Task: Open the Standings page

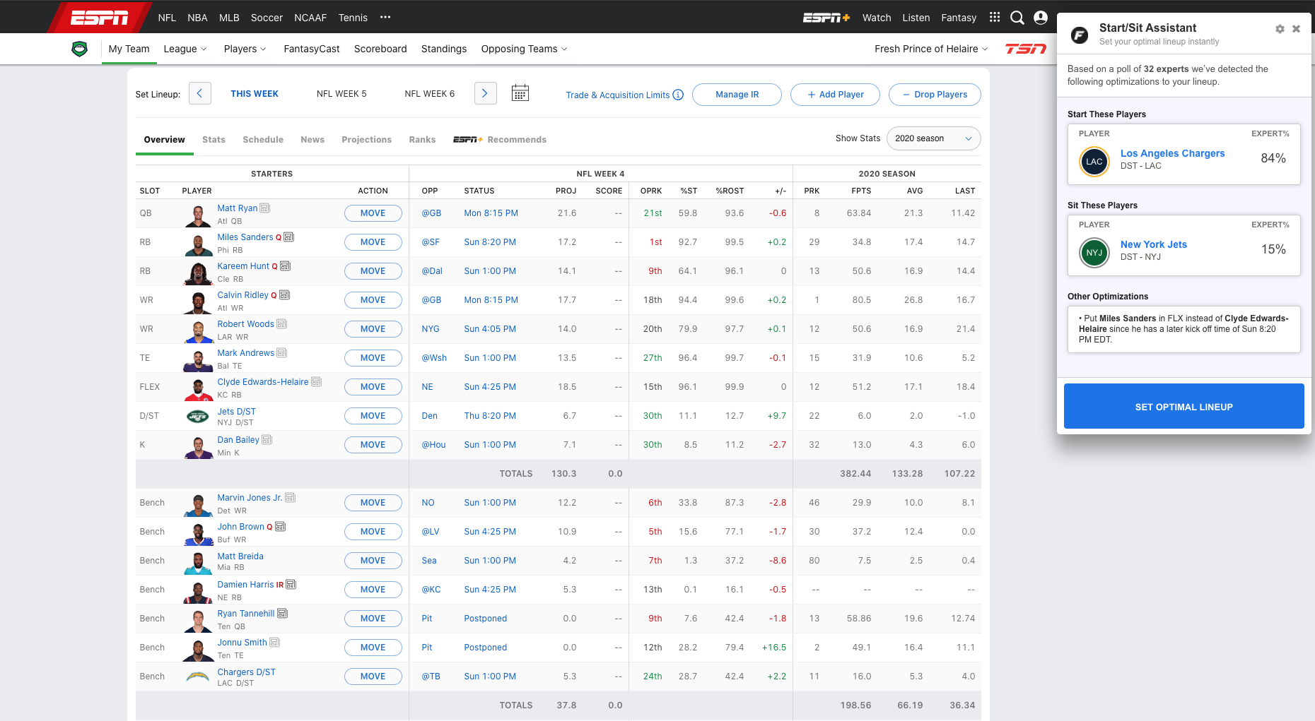Action: (x=444, y=49)
